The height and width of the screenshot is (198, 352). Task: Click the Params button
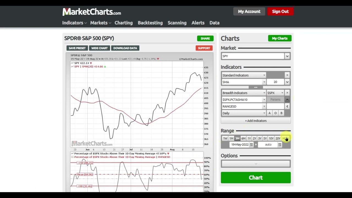pyautogui.click(x=275, y=100)
